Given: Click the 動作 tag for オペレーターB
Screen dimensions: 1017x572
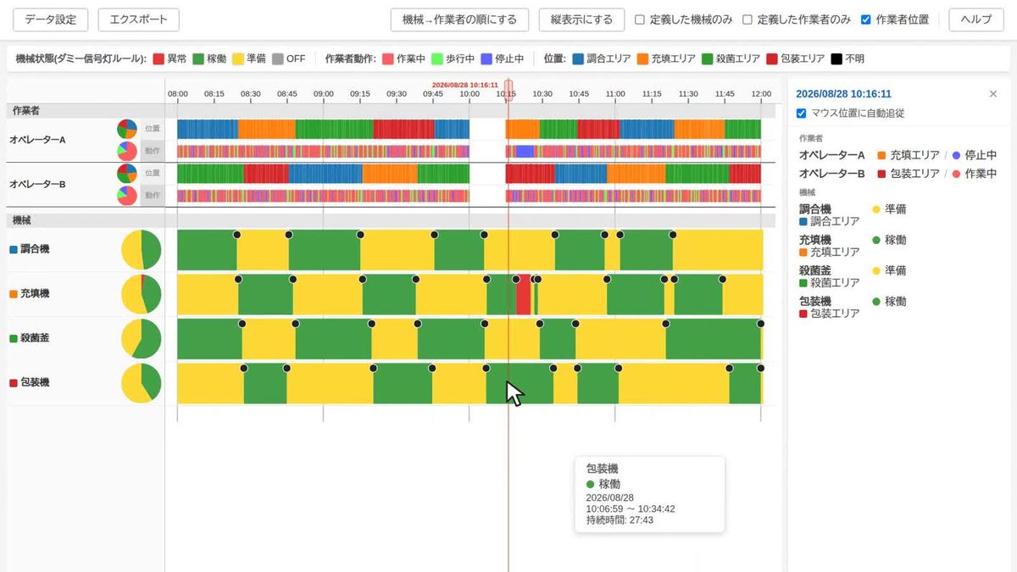Looking at the screenshot, I should tap(153, 195).
